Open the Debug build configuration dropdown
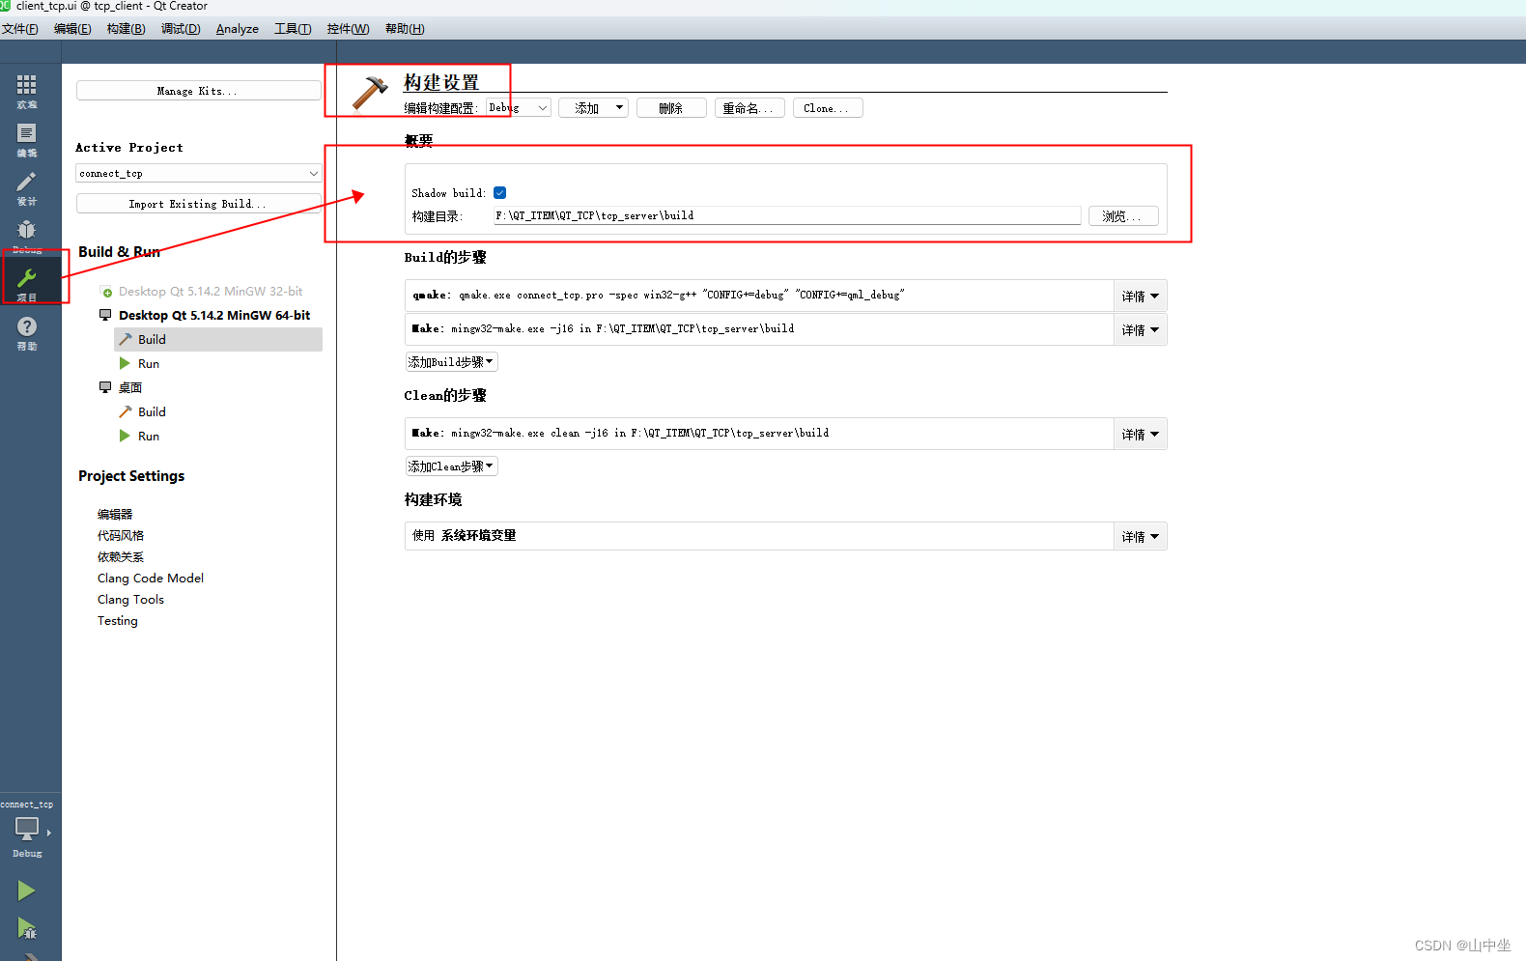Image resolution: width=1526 pixels, height=961 pixels. [x=519, y=108]
